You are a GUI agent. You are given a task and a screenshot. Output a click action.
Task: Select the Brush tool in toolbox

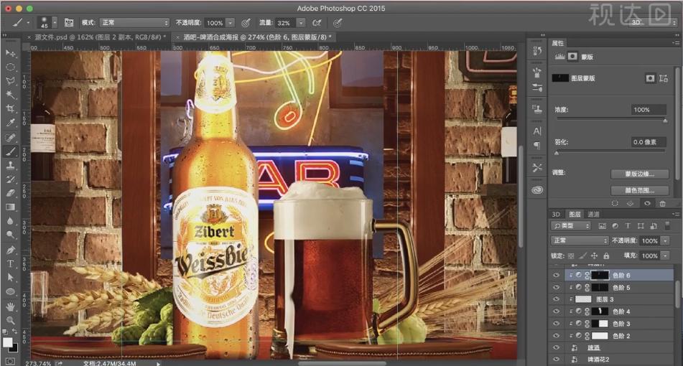click(11, 151)
